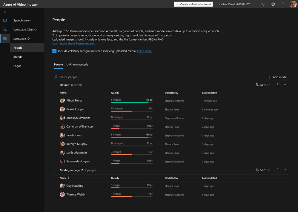298x212 pixels.
Task: Open Kathryn Murphy person entry
Action: click(x=77, y=144)
